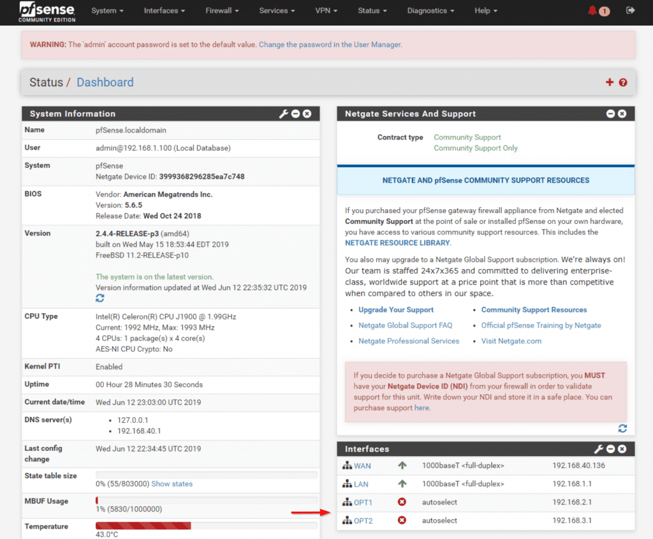Follow the Change the password in User Manager link

pos(330,45)
